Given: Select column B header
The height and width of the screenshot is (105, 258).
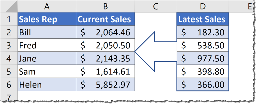Looking at the screenshot, I should tap(105, 7).
